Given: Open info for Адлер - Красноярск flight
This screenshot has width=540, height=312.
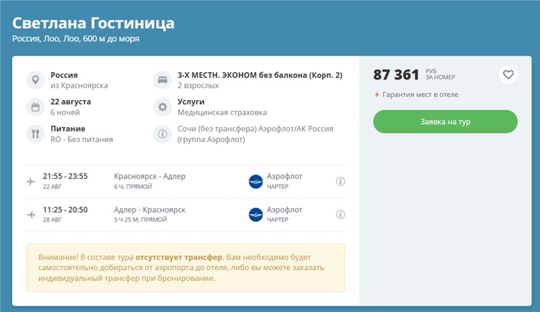Looking at the screenshot, I should 340,214.
